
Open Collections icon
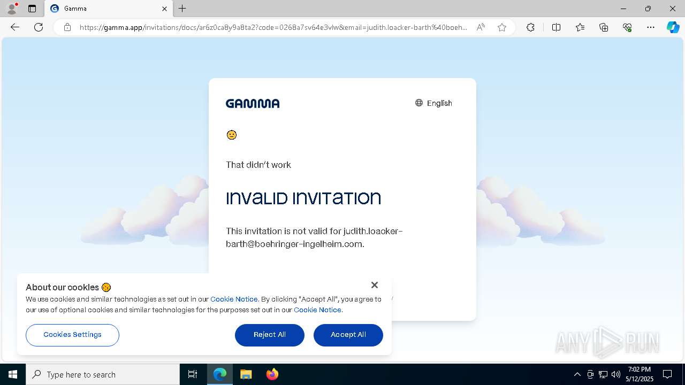click(x=604, y=27)
